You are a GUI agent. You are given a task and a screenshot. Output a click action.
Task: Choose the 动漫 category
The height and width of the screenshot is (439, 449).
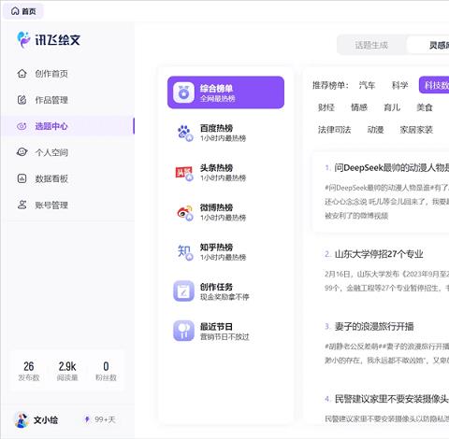[375, 130]
